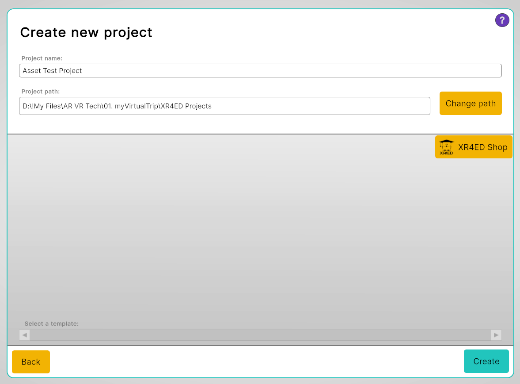Open the purple help question mark icon

click(x=502, y=20)
